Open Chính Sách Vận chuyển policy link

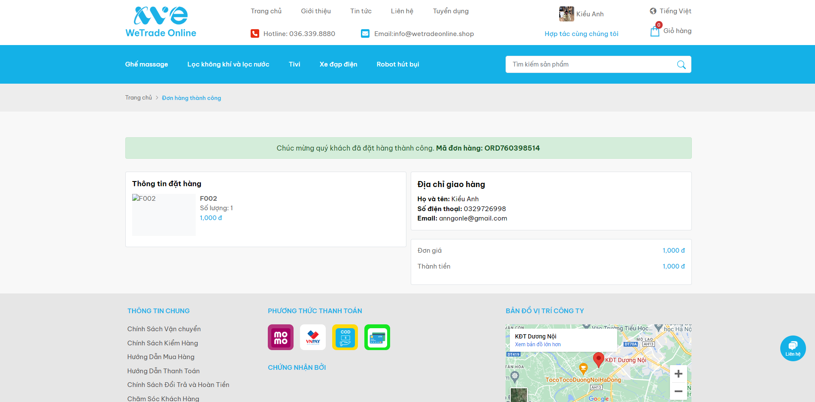pos(164,329)
